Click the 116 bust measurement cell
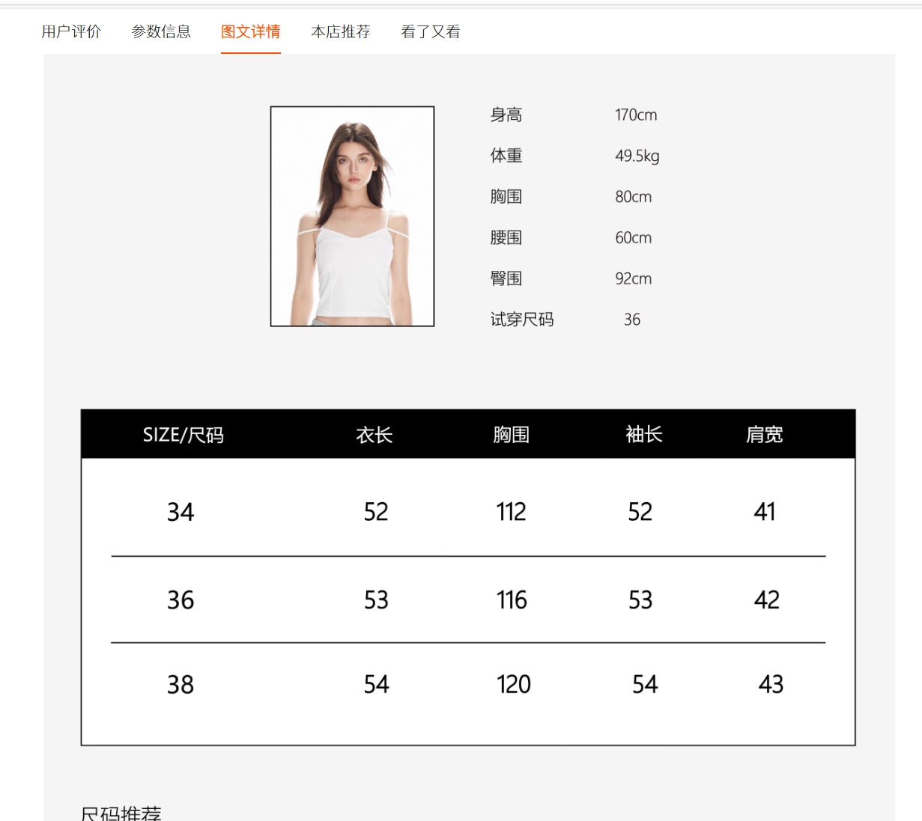922x821 pixels. (512, 599)
